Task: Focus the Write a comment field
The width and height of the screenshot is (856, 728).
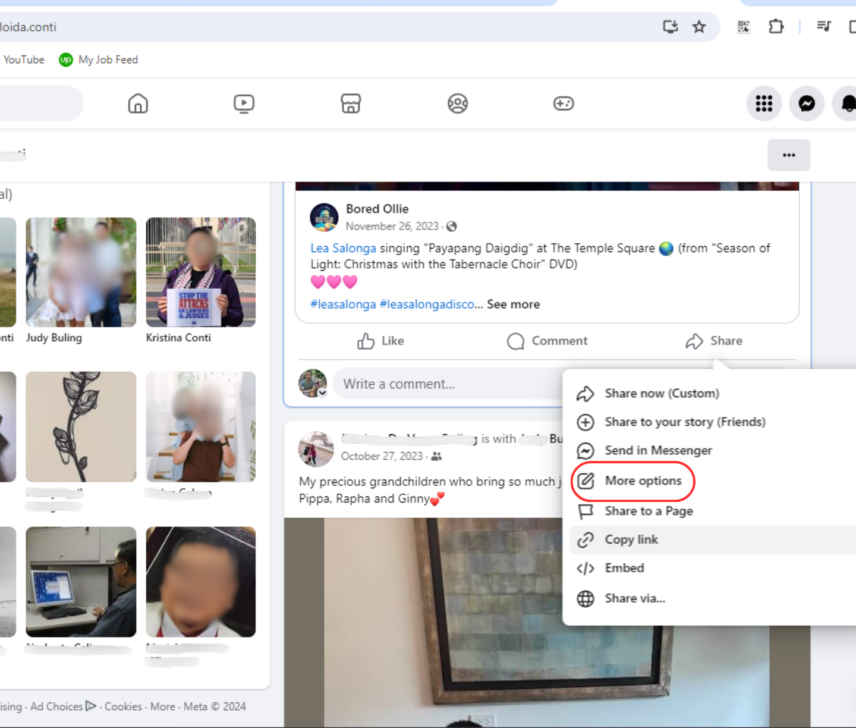Action: click(x=449, y=384)
